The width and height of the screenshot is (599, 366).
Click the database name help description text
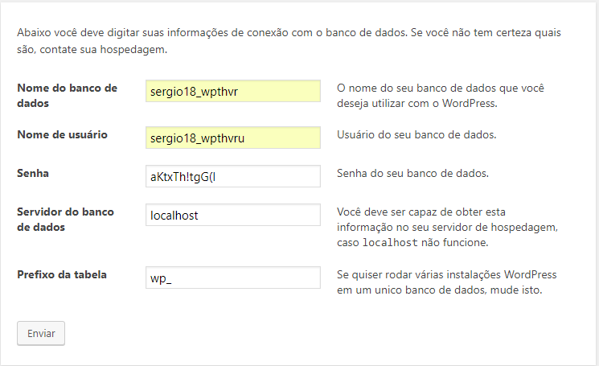click(x=446, y=95)
